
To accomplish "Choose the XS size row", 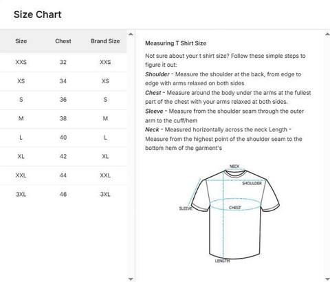I will pyautogui.click(x=63, y=81).
